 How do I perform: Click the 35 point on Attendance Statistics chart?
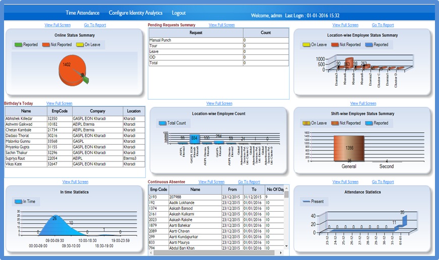pos(403,213)
